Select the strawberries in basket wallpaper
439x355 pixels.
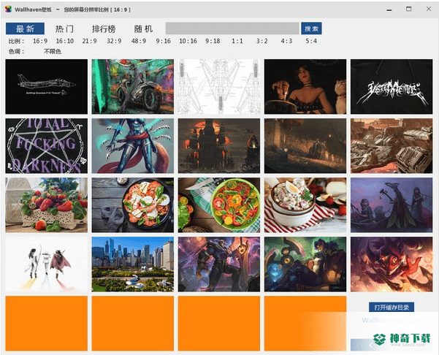(47, 205)
